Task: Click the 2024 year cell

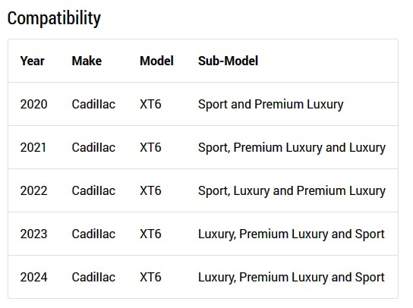Action: point(33,277)
